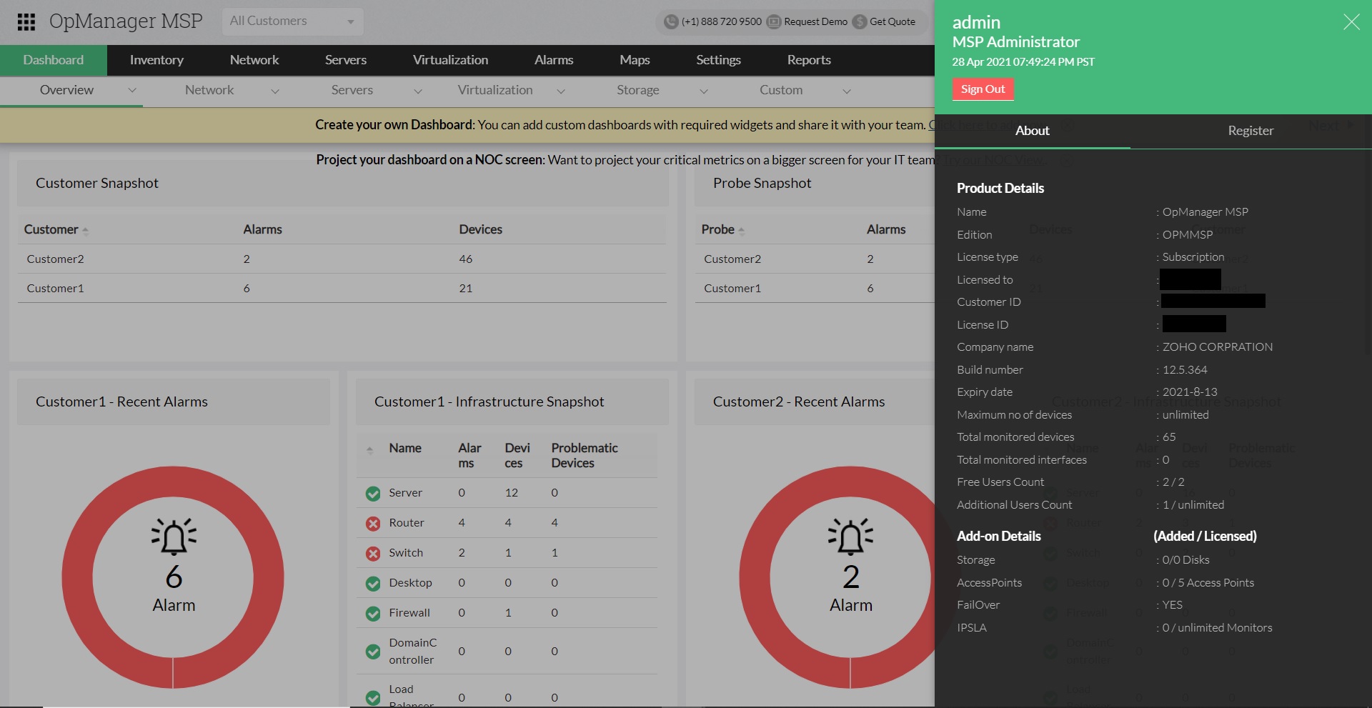Viewport: 1372px width, 708px height.
Task: Select the Storage dashboard sub-tab
Action: coord(638,90)
